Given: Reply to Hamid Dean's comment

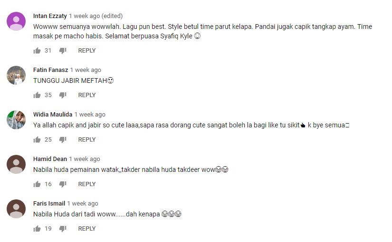Looking at the screenshot, I should tap(87, 184).
